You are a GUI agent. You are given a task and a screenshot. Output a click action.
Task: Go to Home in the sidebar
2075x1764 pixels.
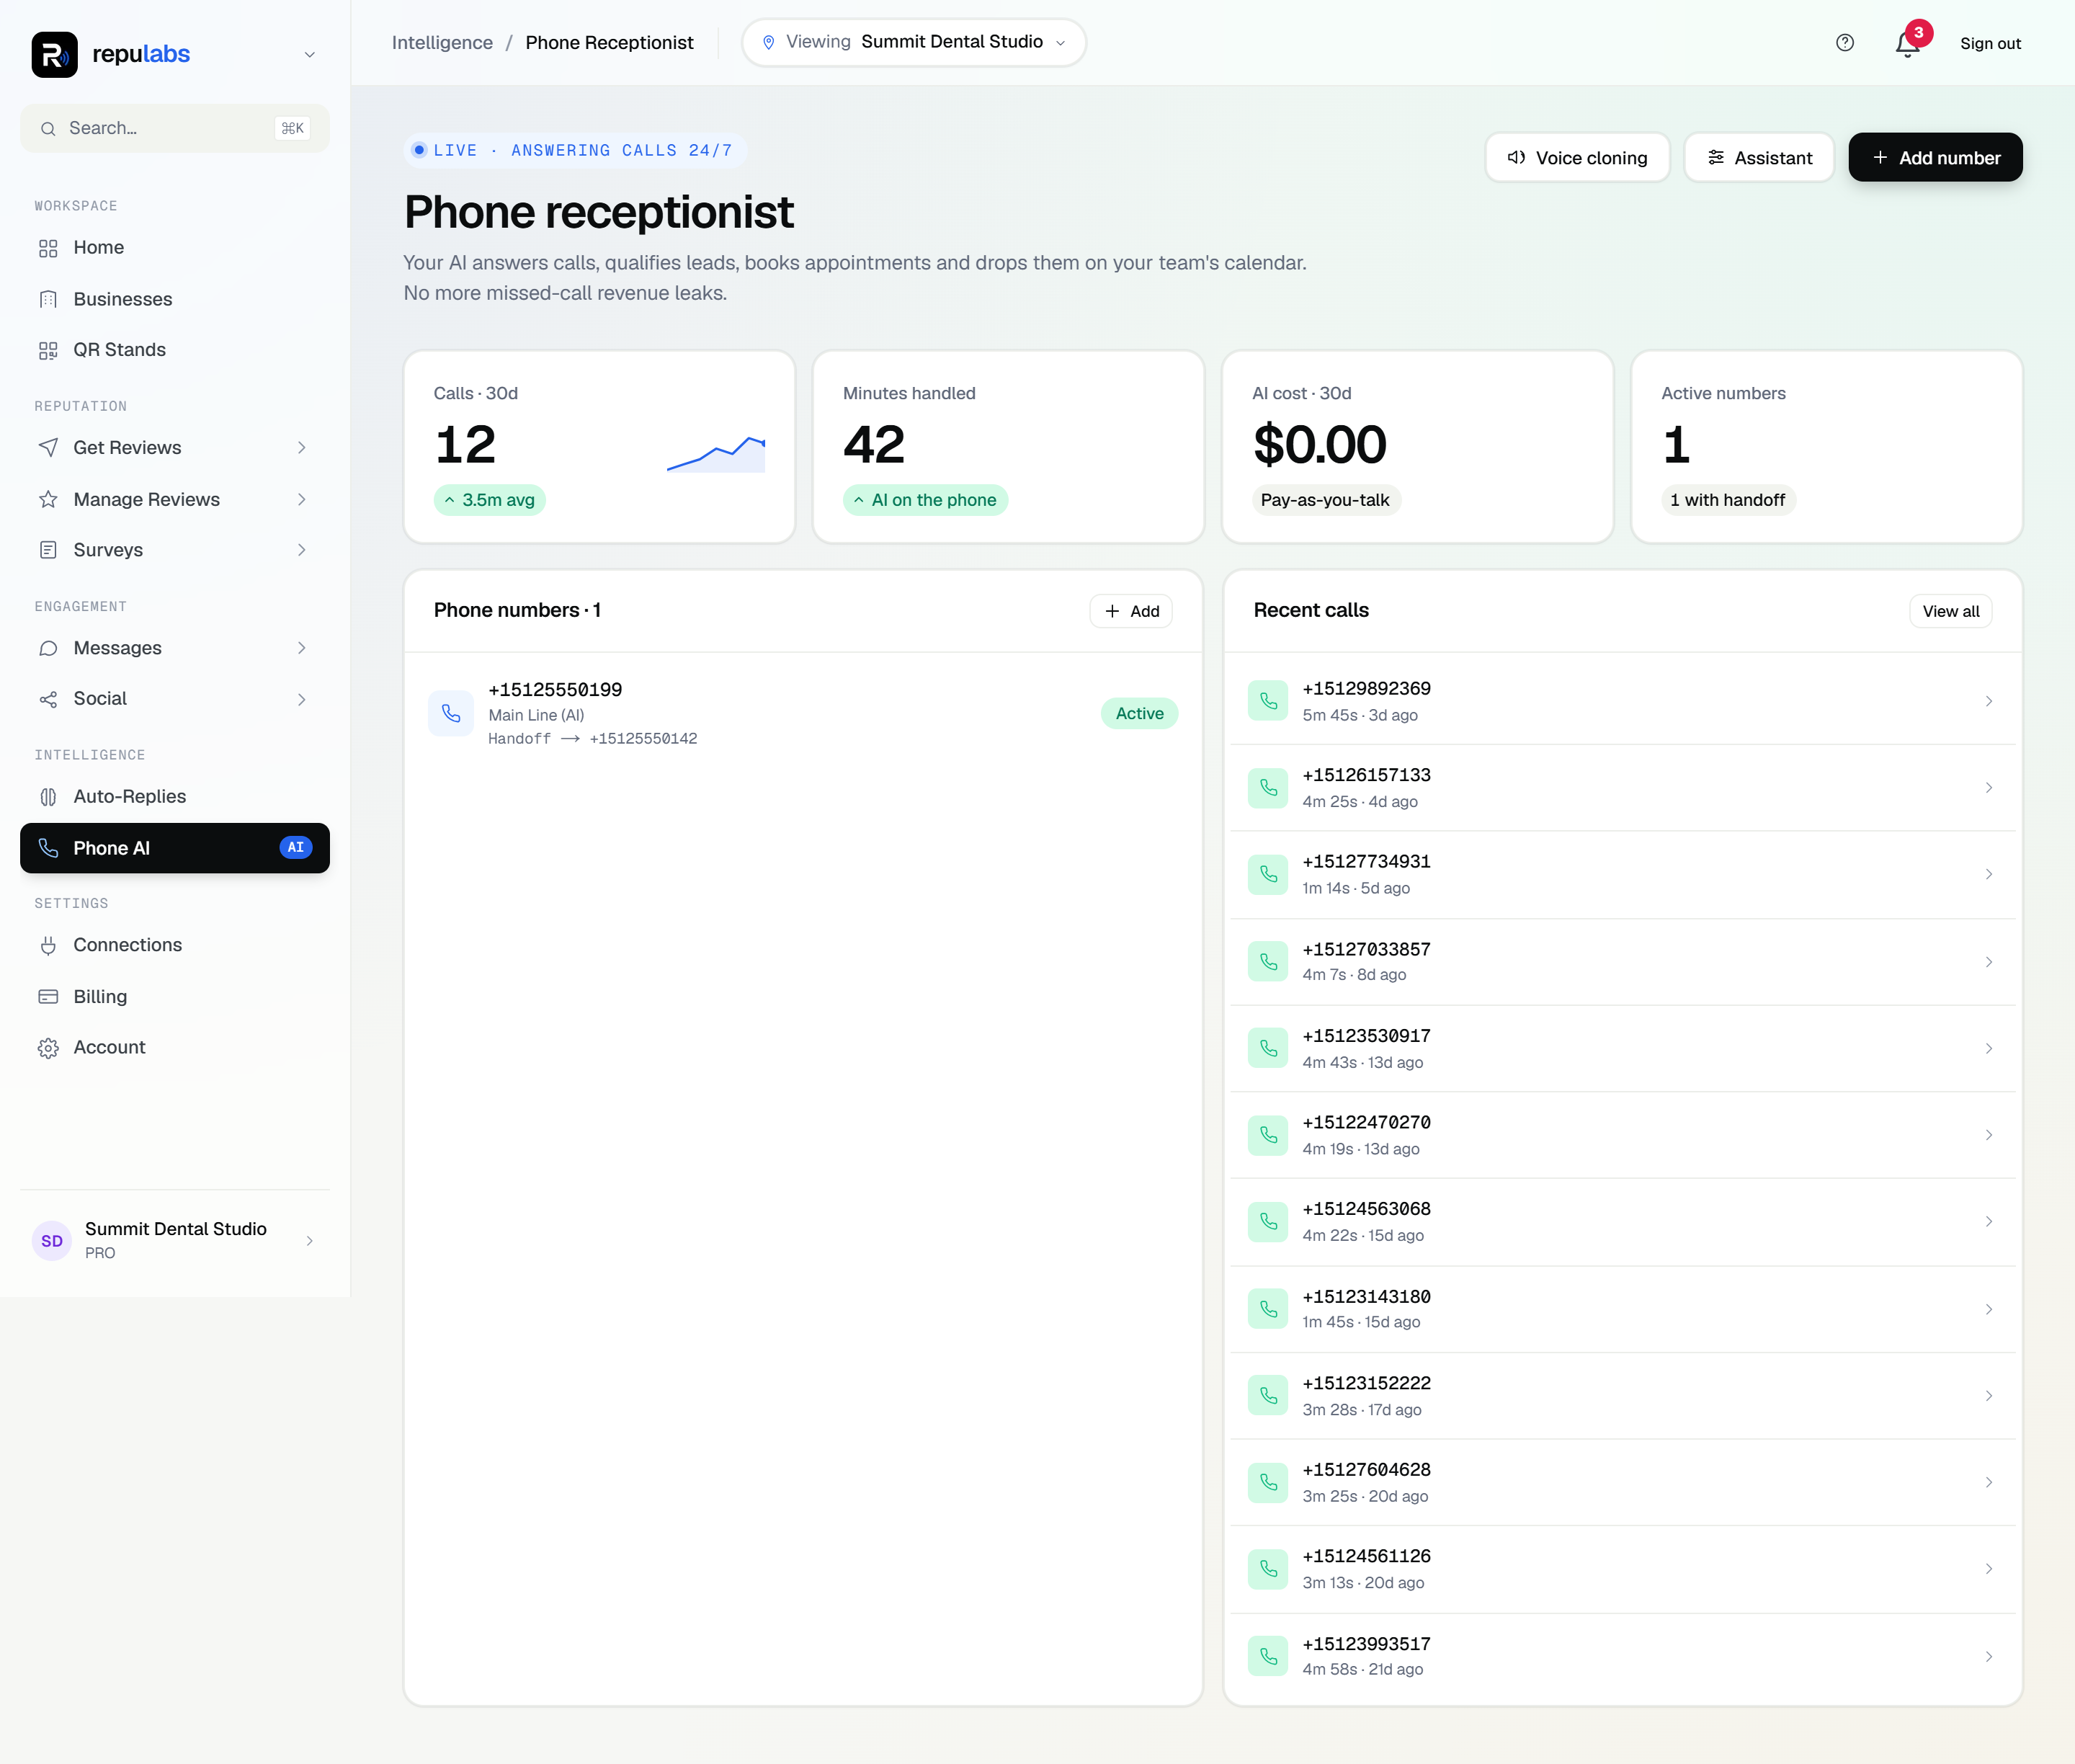click(175, 248)
